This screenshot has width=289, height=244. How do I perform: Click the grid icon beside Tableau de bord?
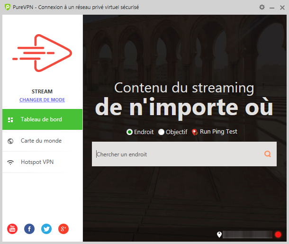coord(10,120)
